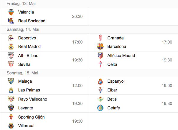Select the Real Madrid crest
The height and width of the screenshot is (130, 178).
pos(11,46)
